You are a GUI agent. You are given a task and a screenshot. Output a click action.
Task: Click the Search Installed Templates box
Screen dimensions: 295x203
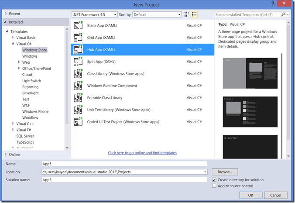[x=247, y=14]
